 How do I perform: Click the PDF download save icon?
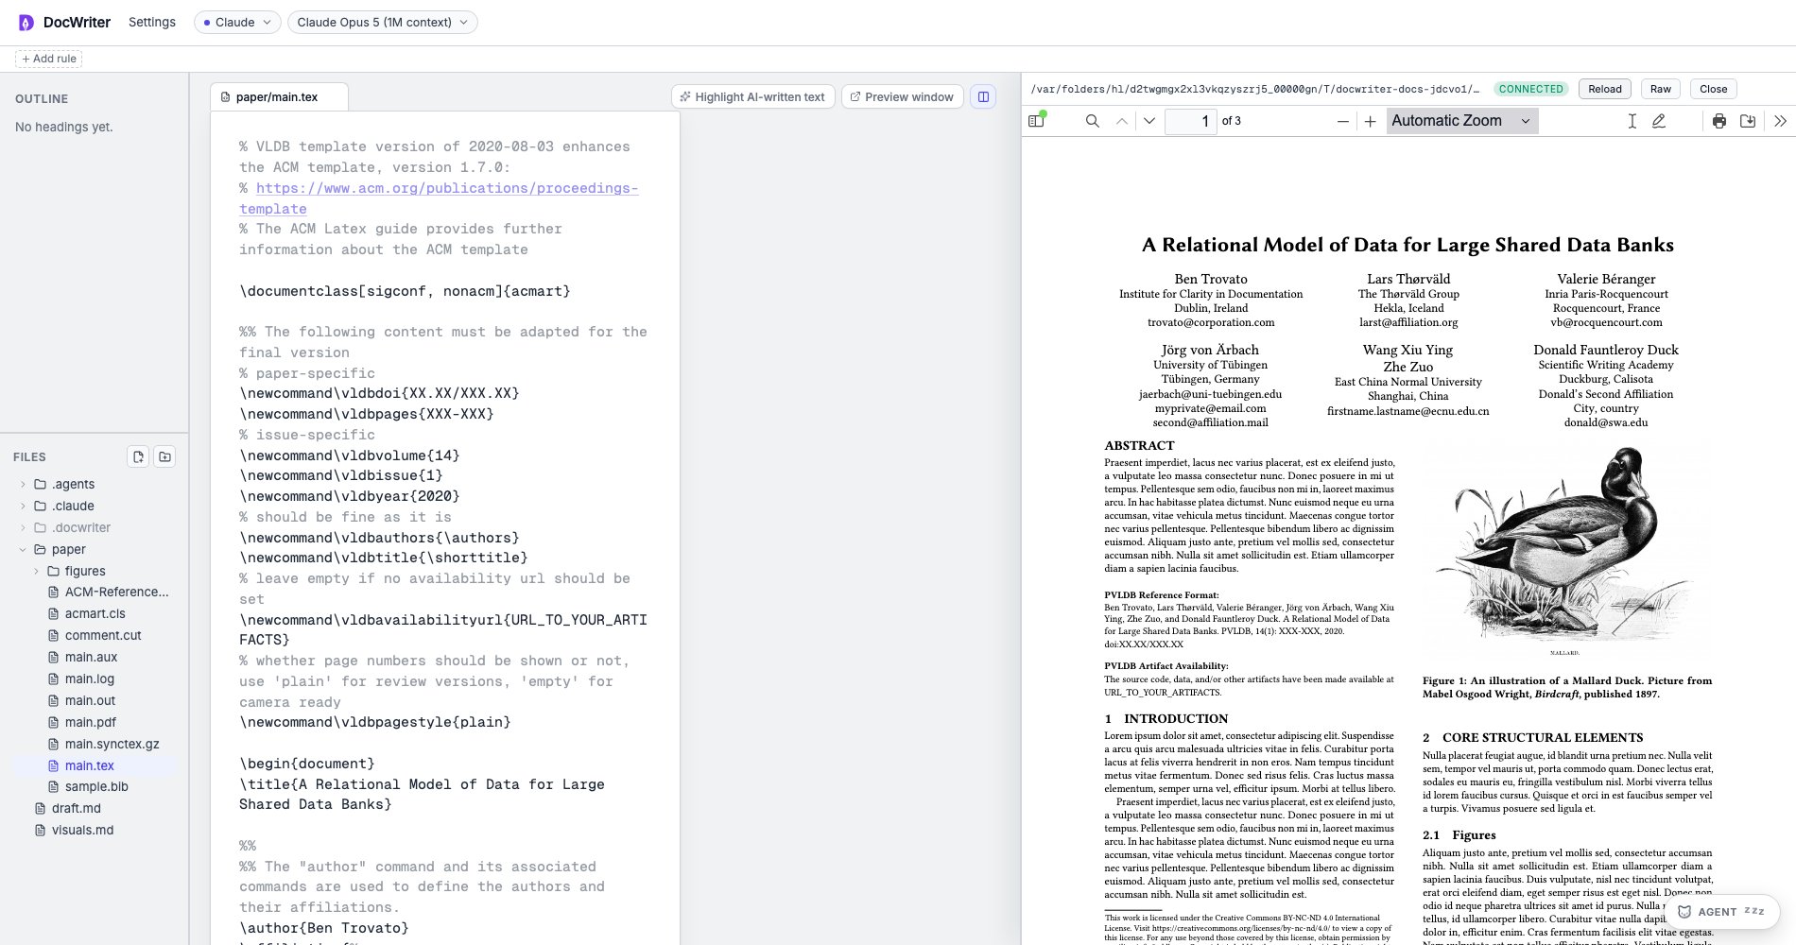coord(1748,121)
